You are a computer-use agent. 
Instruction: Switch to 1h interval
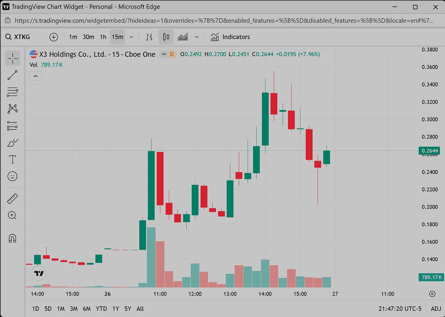pos(103,37)
